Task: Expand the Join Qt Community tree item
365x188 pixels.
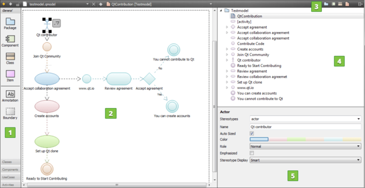Action: click(227, 55)
